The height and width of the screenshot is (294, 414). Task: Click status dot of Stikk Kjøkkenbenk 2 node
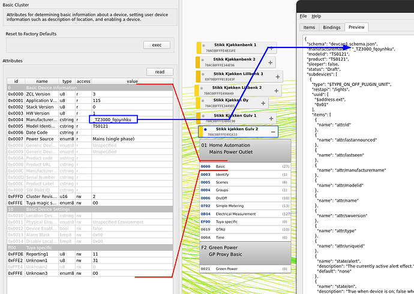(203, 60)
